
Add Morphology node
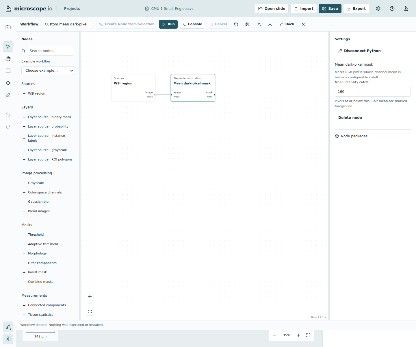(x=48, y=253)
